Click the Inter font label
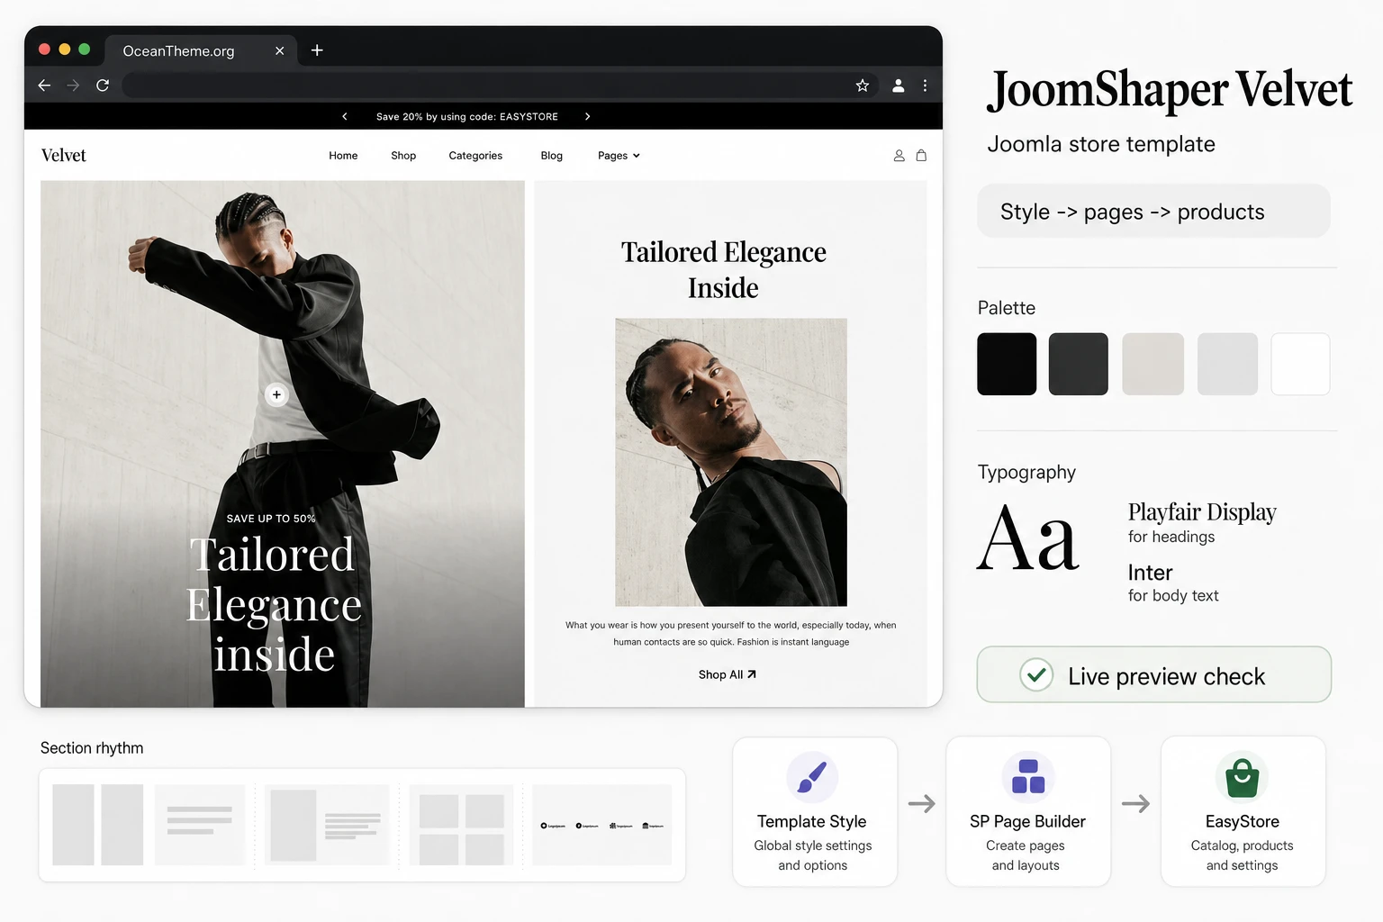This screenshot has width=1383, height=922. tap(1150, 573)
